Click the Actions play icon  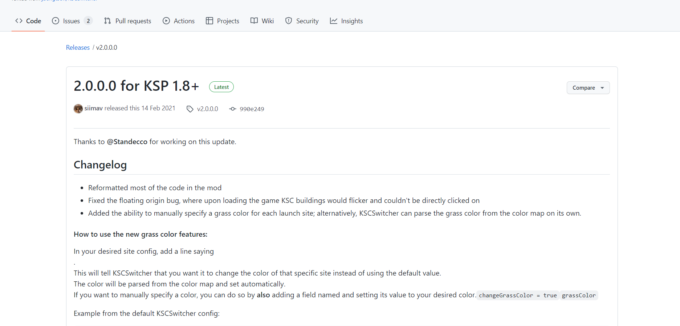tap(166, 21)
